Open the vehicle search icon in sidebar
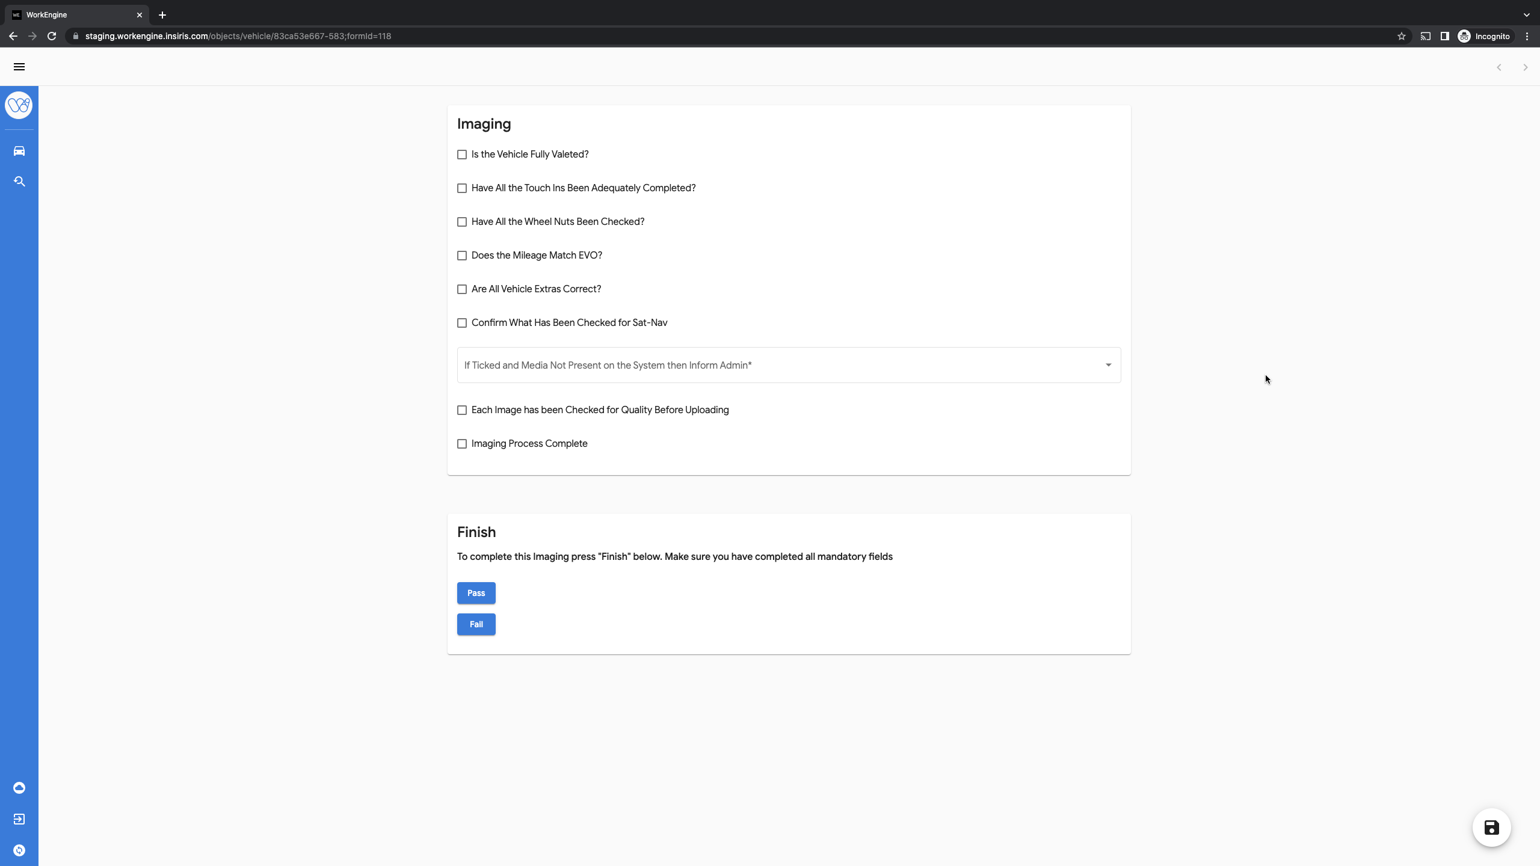1540x866 pixels. [x=19, y=182]
